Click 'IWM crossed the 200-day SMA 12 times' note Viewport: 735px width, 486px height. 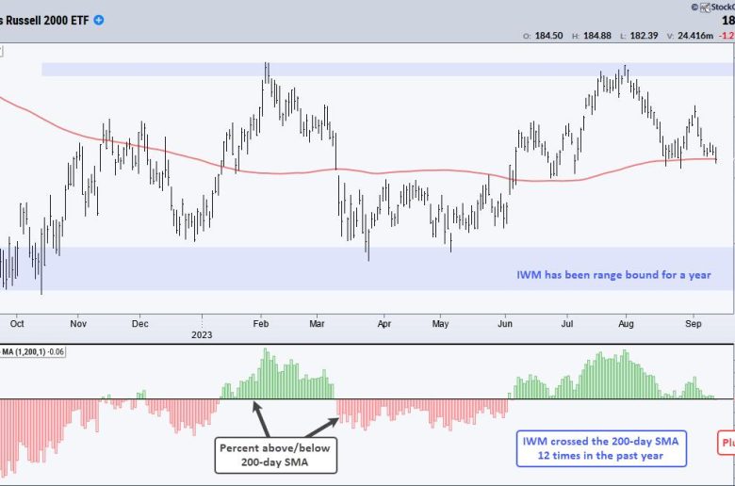(601, 448)
